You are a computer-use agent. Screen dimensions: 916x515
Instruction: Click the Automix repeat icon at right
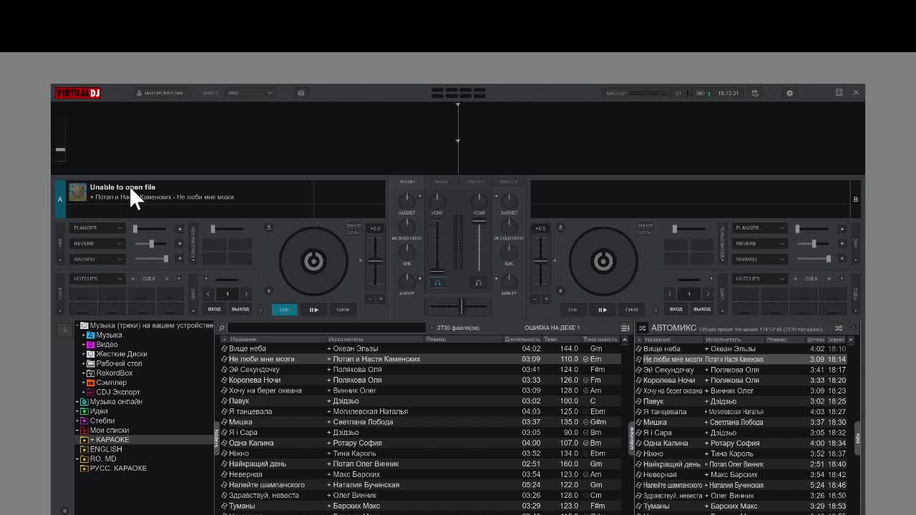coord(839,328)
